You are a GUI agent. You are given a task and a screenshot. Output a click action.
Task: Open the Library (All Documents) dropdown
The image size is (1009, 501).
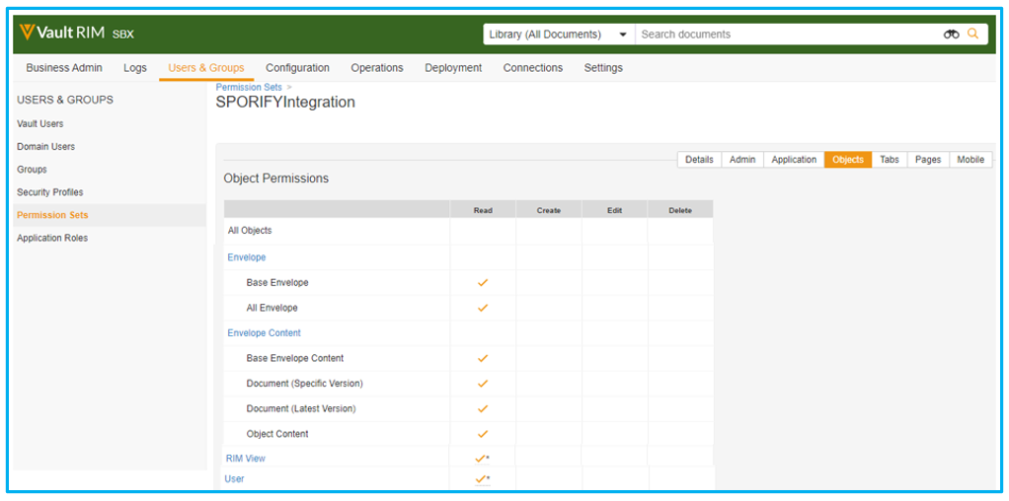coord(558,35)
